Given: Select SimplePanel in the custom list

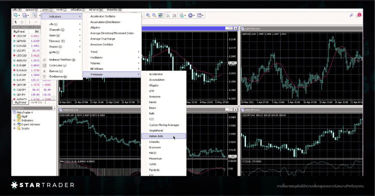Looking at the screenshot, I should [x=164, y=131].
